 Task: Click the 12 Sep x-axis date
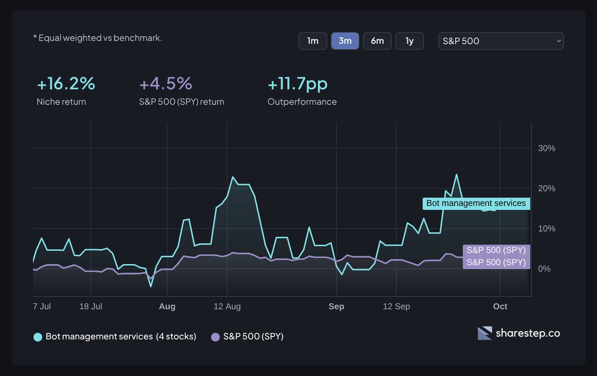(x=397, y=306)
